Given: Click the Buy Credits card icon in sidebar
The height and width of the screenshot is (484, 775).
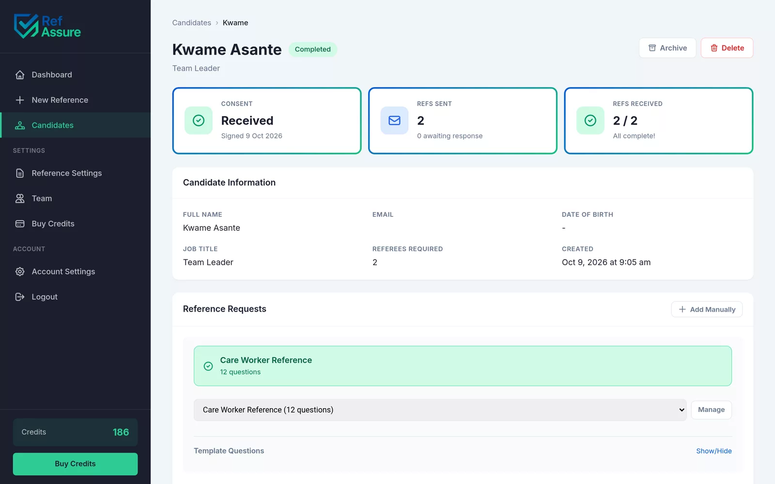Looking at the screenshot, I should pyautogui.click(x=20, y=224).
